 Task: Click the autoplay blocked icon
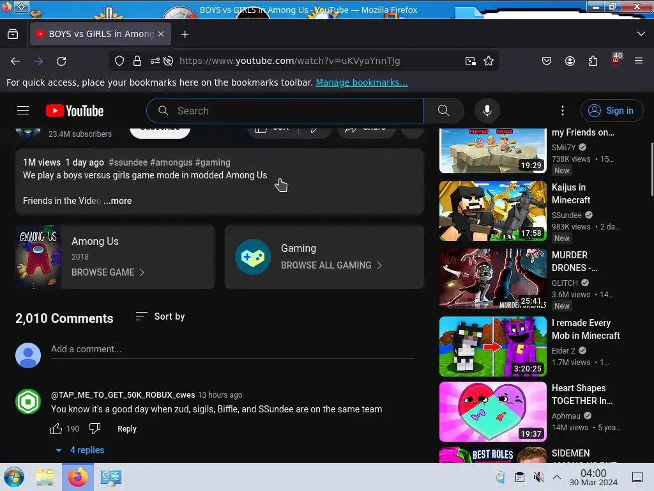168,61
